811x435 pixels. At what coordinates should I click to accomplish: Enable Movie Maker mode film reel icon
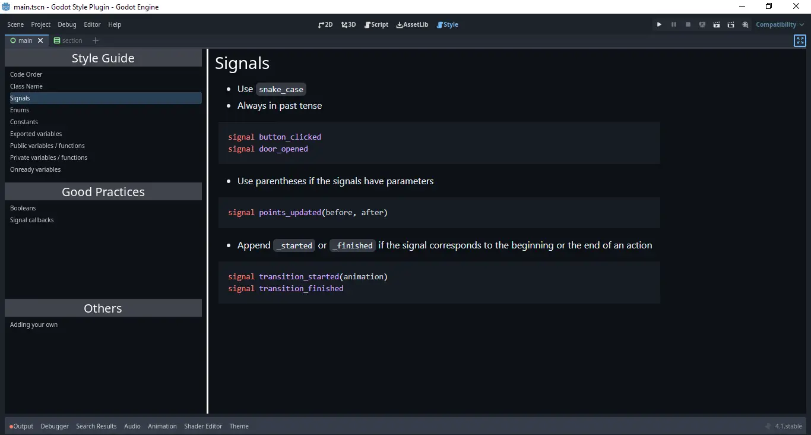(745, 24)
